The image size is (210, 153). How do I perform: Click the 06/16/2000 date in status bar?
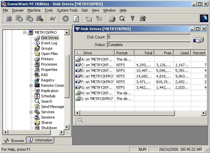pos(169,149)
